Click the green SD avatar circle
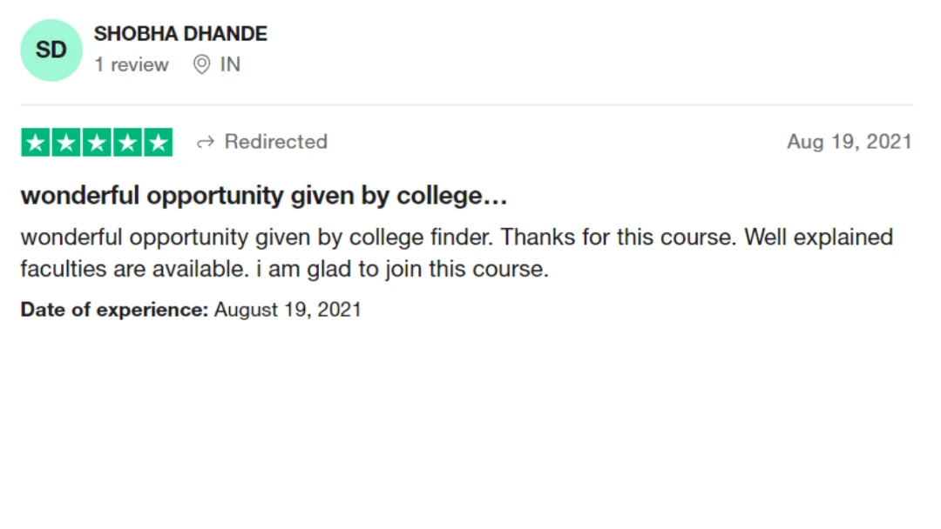This screenshot has width=941, height=529. pyautogui.click(x=51, y=50)
